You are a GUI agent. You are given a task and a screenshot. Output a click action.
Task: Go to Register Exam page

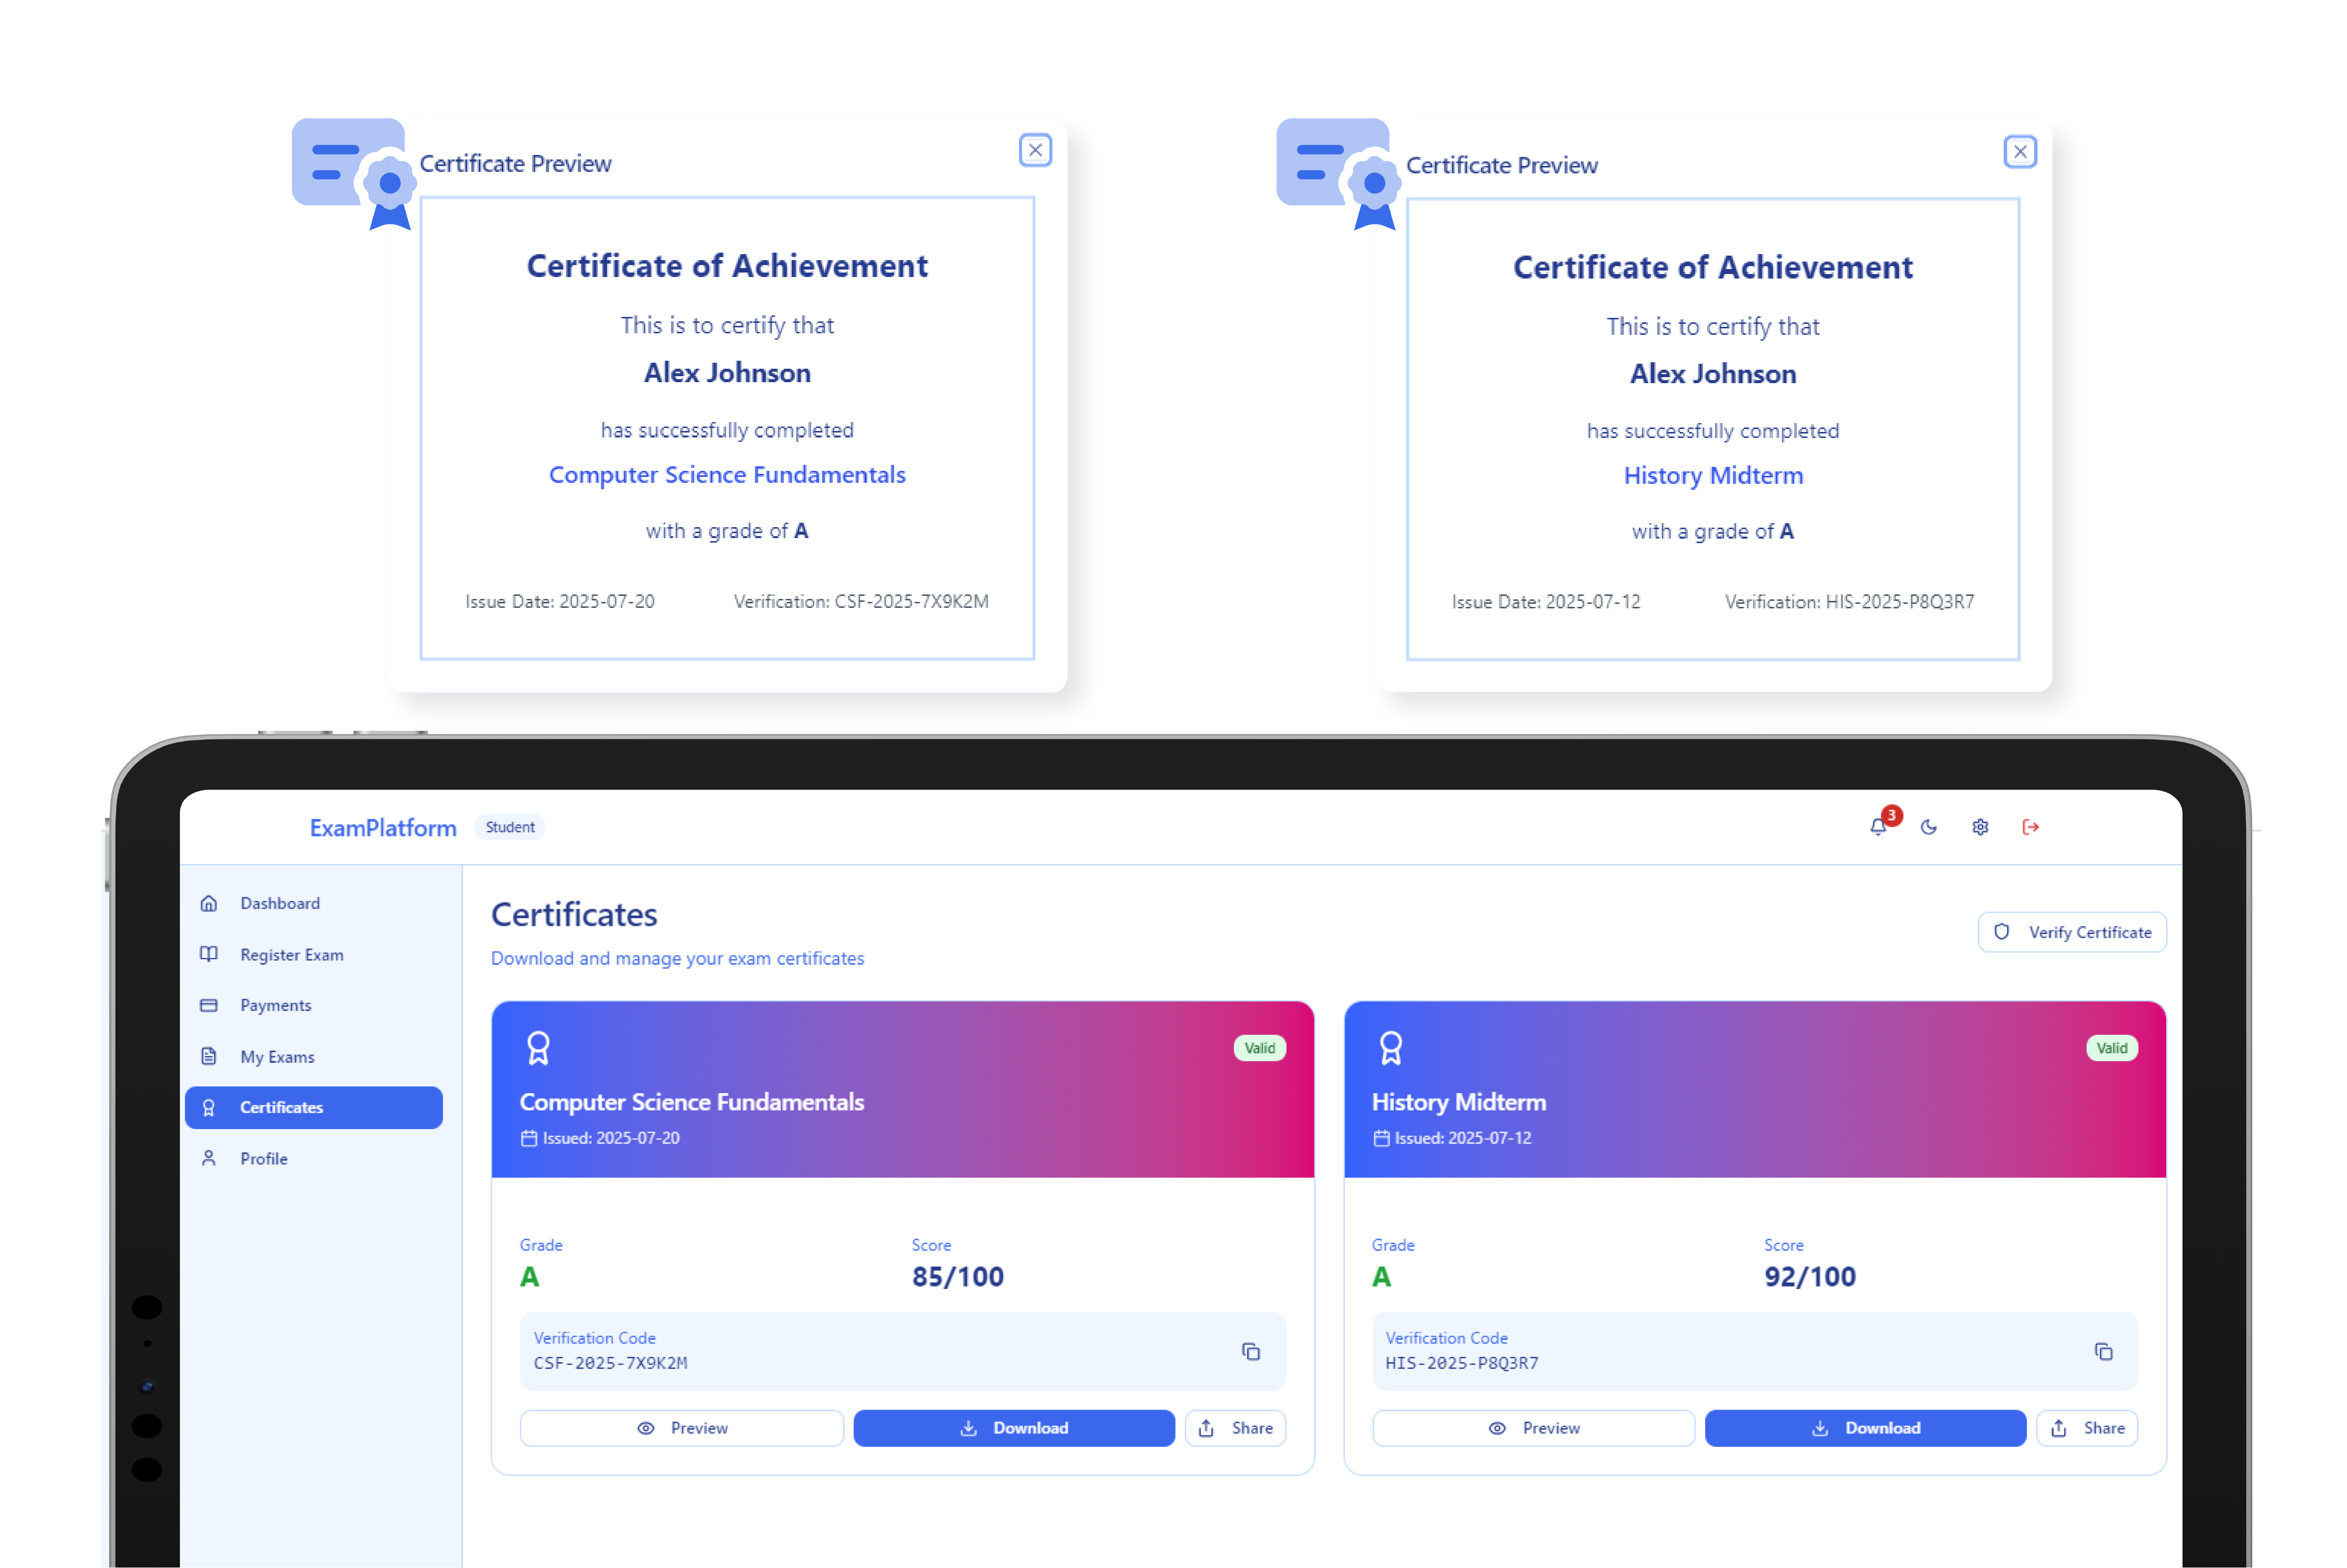[314, 954]
